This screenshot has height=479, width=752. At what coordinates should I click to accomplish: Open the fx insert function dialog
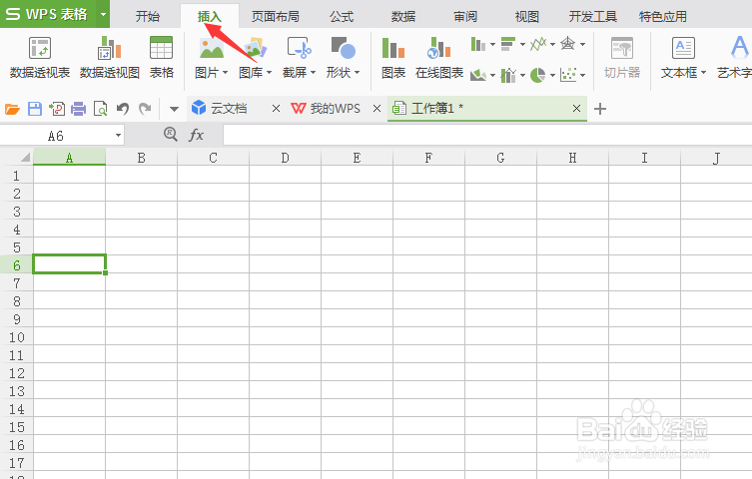(x=196, y=135)
